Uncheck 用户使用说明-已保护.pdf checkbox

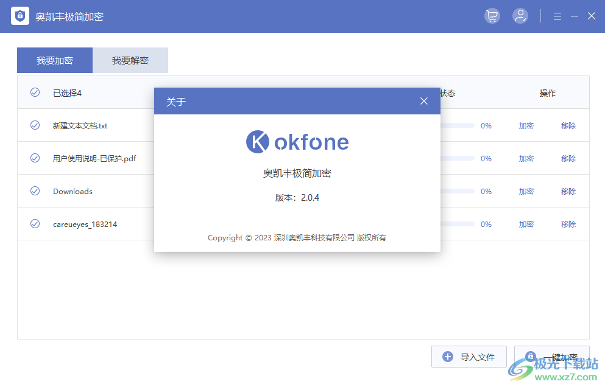click(x=35, y=158)
